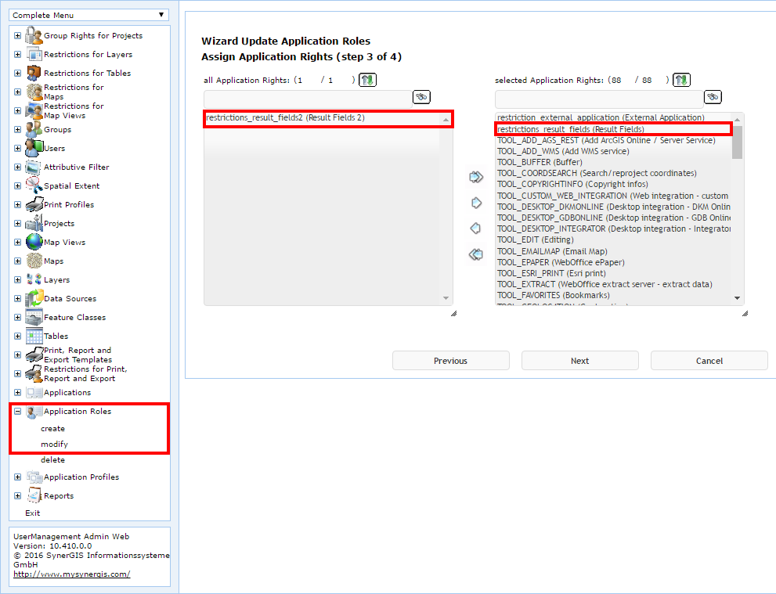Click the Previous button
Screen dimensions: 776x594
(x=450, y=360)
